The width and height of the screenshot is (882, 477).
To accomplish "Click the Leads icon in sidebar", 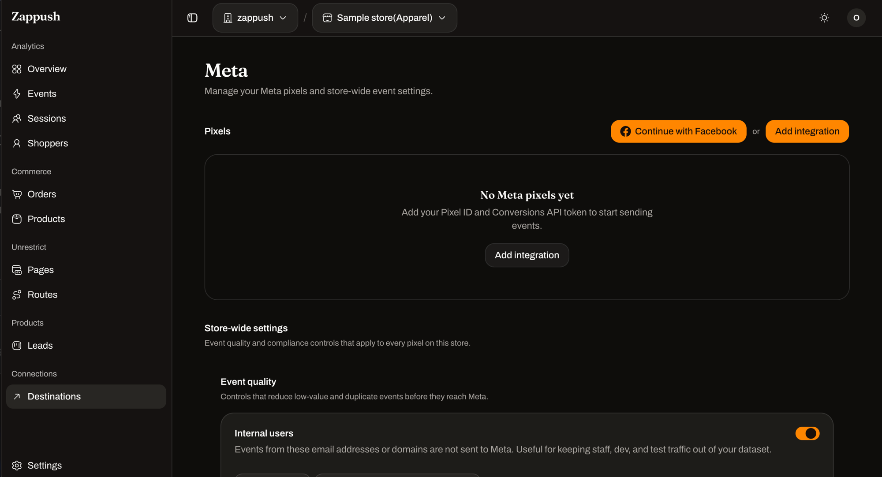I will point(17,346).
